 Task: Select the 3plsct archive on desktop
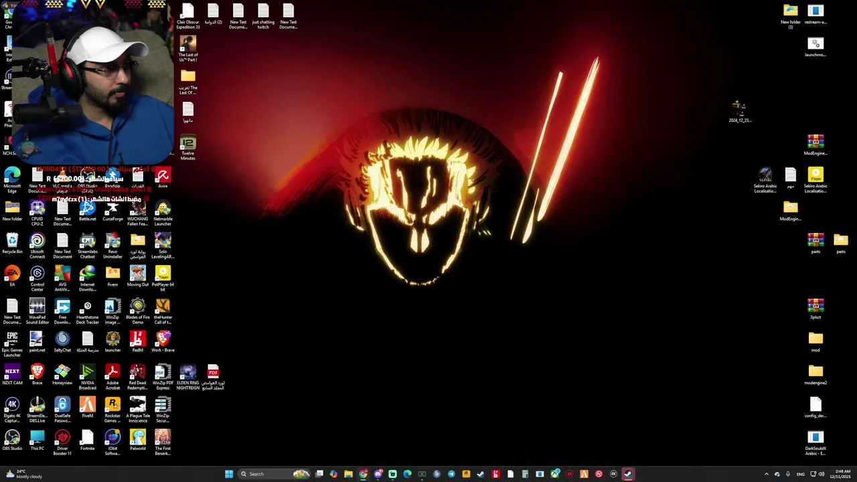(x=815, y=310)
